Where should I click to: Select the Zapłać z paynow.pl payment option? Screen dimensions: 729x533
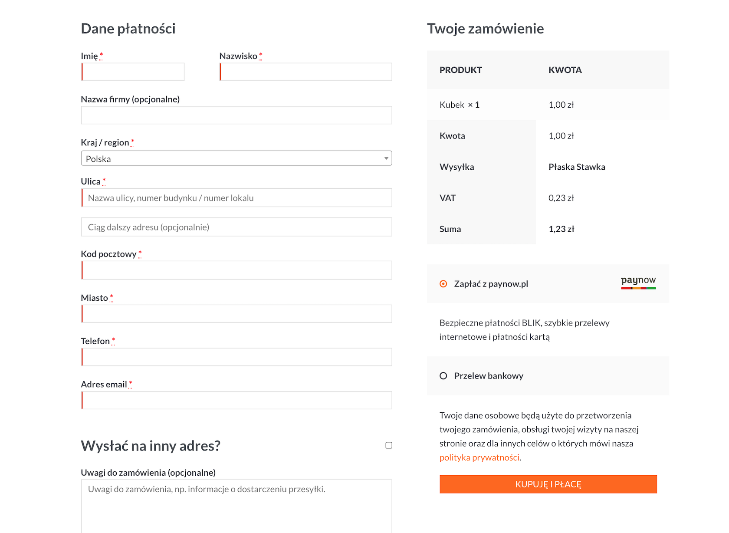point(443,284)
